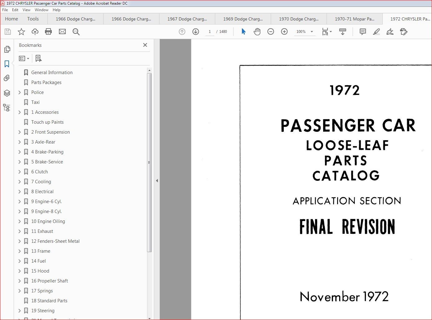Zoom out with the minus button
Image resolution: width=432 pixels, height=320 pixels.
pyautogui.click(x=271, y=32)
